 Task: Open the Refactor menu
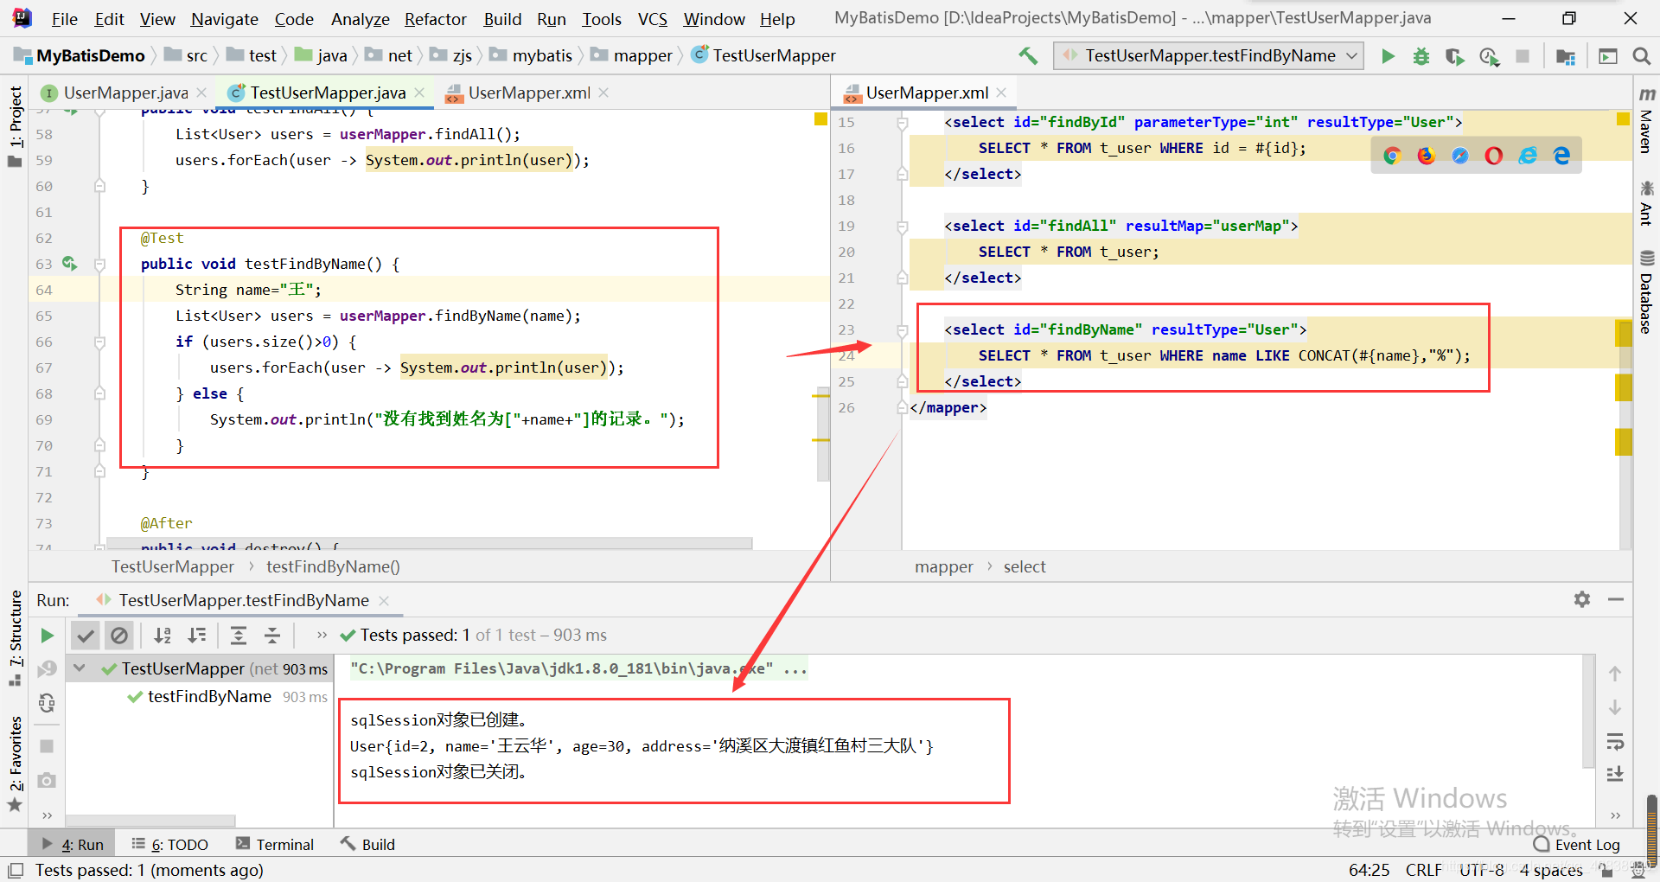435,19
